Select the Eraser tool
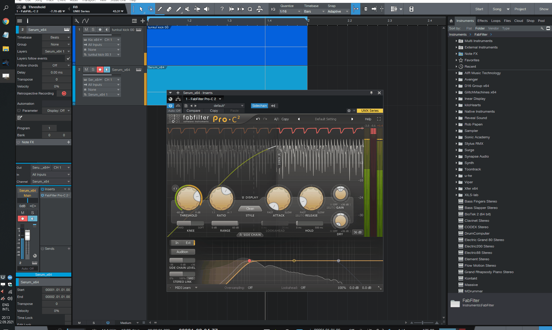The height and width of the screenshot is (330, 552). coord(169,9)
